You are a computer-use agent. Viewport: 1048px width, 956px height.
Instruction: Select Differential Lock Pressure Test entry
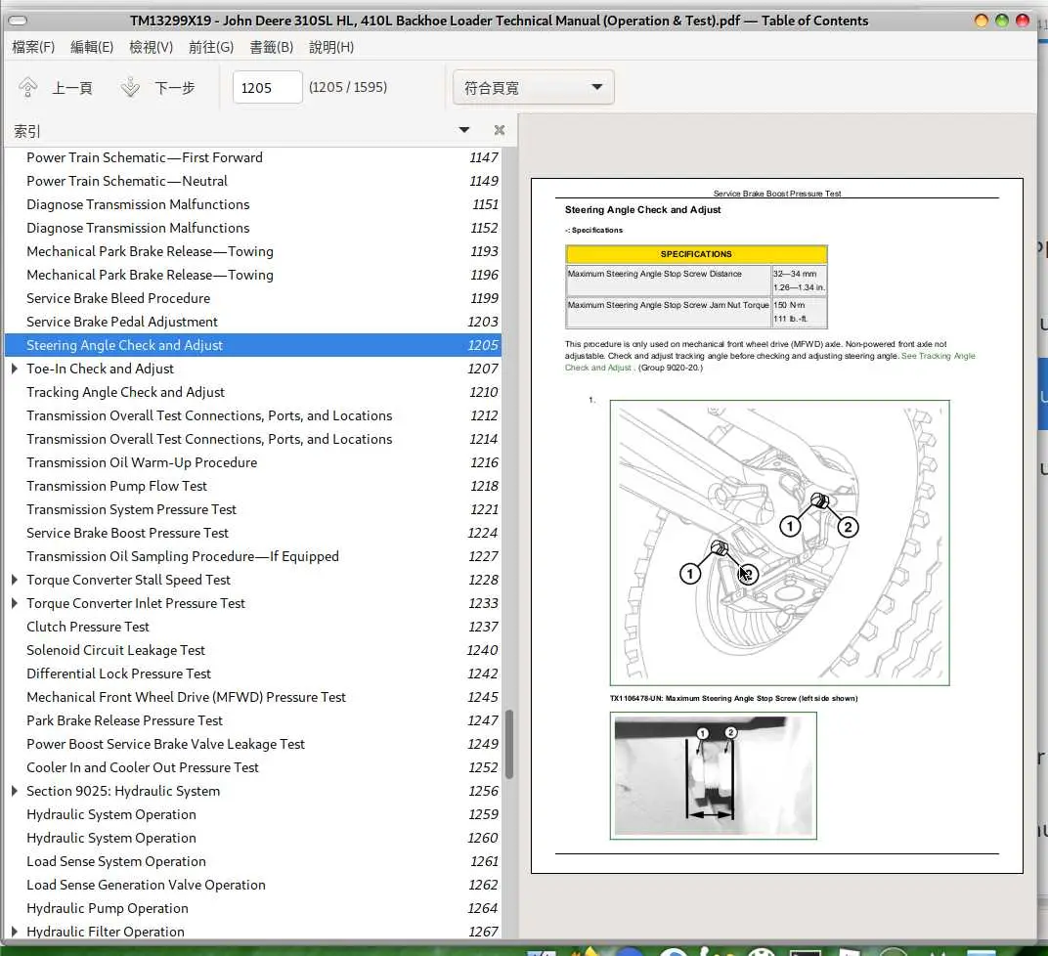(x=252, y=674)
